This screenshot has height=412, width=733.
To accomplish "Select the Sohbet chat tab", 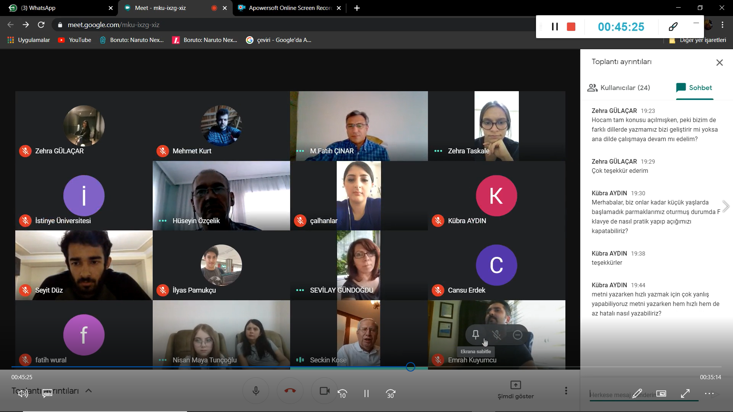I will tap(694, 88).
